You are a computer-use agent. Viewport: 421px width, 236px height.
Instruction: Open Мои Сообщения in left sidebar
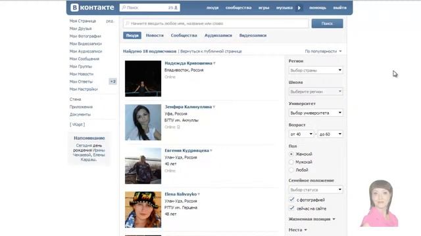[84, 59]
